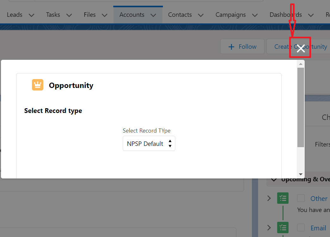Open the Contacts tab
This screenshot has height=237, width=330.
pos(180,15)
